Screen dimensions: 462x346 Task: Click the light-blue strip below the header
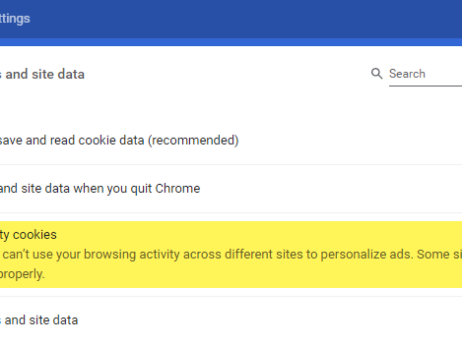[231, 42]
